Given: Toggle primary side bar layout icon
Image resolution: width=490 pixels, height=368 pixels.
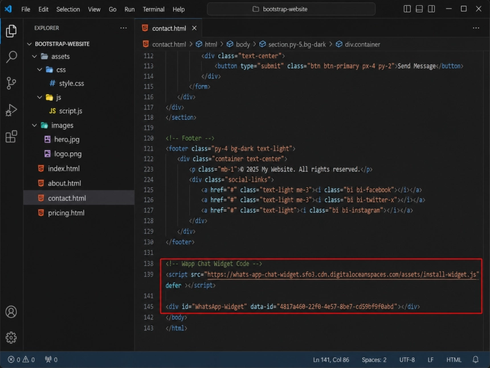Looking at the screenshot, I should coord(407,9).
